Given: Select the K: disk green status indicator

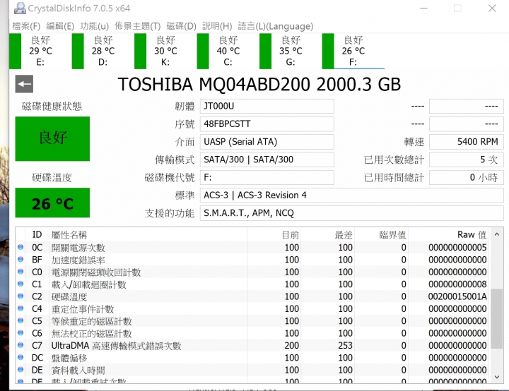Looking at the screenshot, I should point(140,52).
